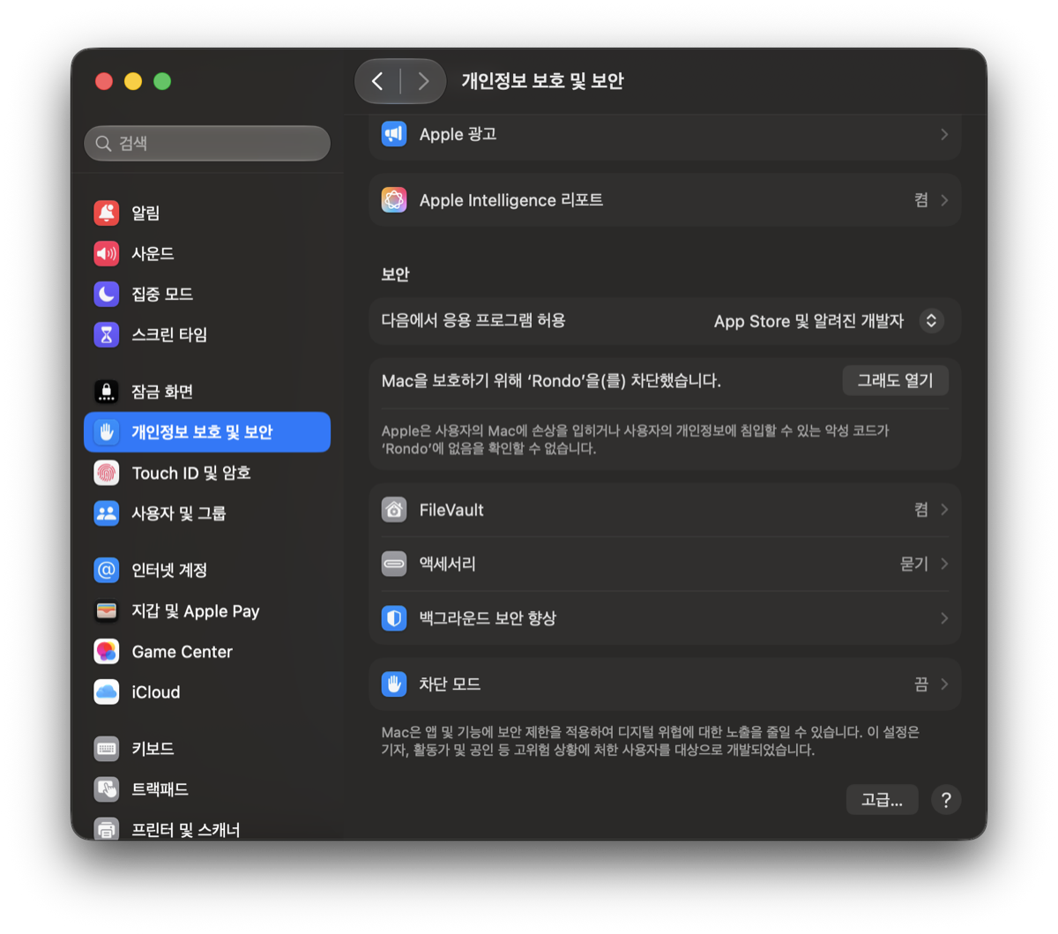Viewport: 1058px width, 934px height.
Task: Click the green zoom window button
Action: tap(162, 81)
